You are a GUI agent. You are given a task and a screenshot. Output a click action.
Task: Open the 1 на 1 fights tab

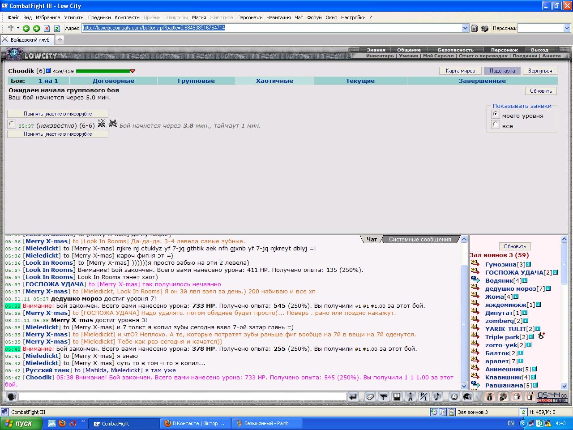(x=48, y=81)
